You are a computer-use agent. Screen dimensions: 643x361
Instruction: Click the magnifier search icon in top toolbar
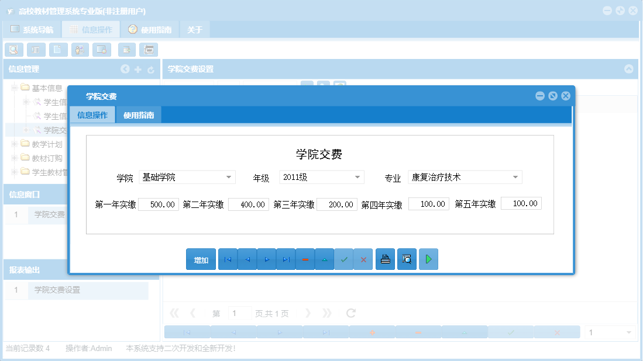click(x=13, y=50)
